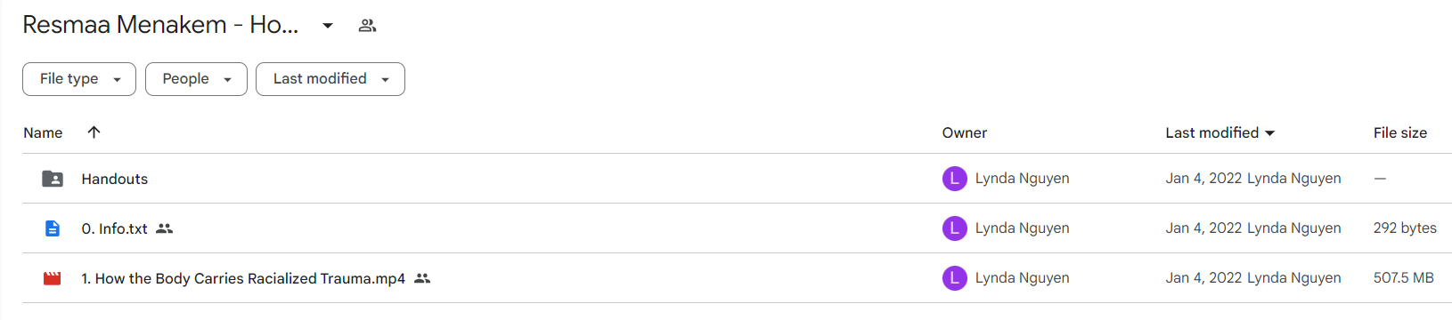Open the Handouts folder
The image size is (1452, 320).
(115, 179)
